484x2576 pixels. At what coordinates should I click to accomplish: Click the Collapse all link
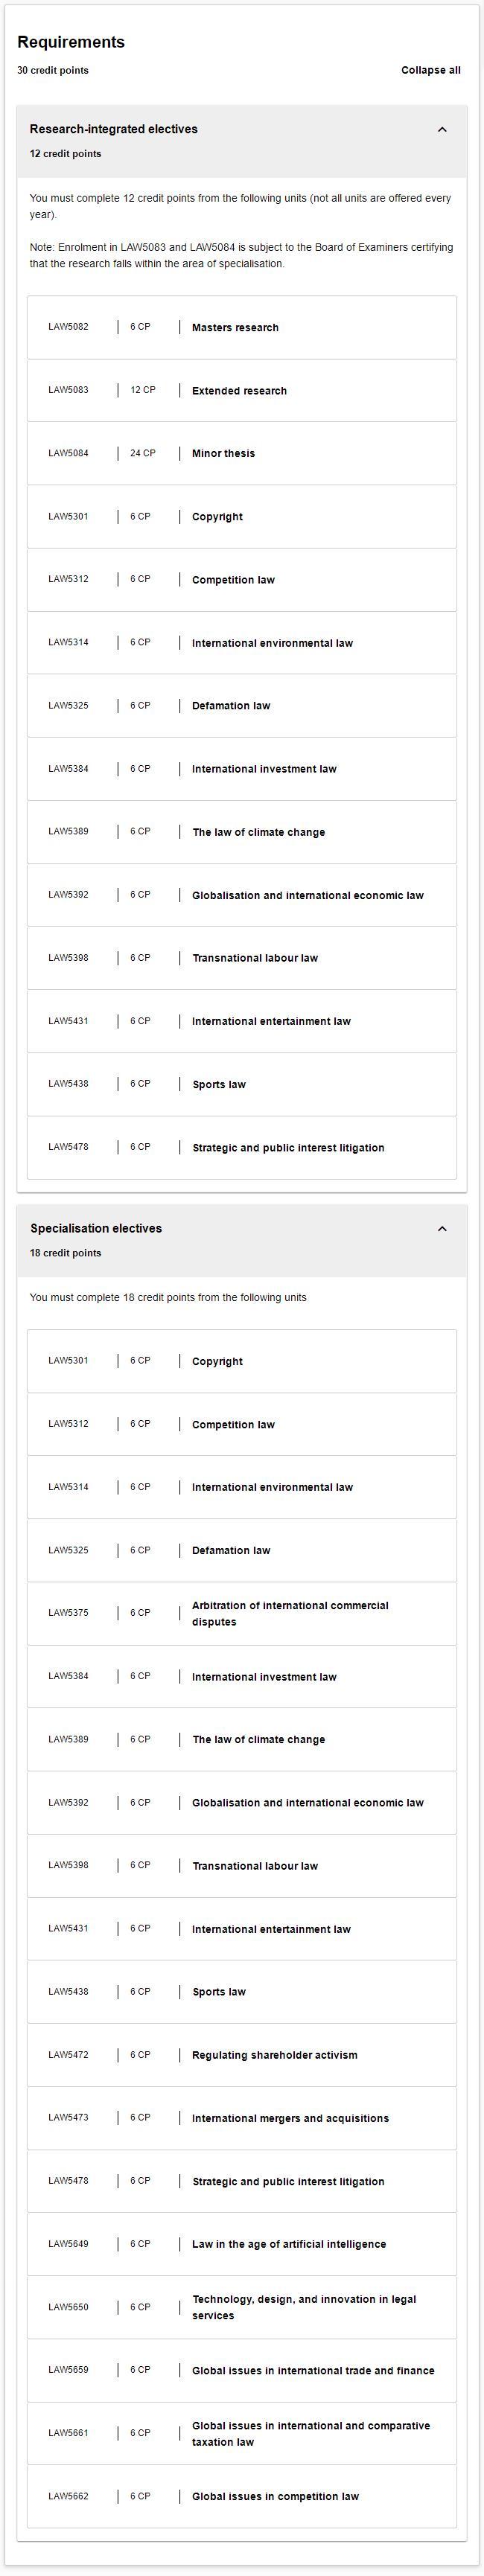point(431,70)
